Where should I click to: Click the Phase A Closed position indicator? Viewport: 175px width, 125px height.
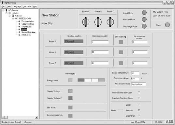tap(74, 41)
